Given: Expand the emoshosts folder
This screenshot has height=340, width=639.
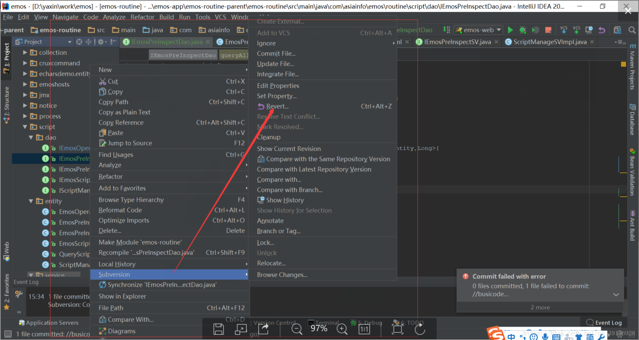Looking at the screenshot, I should pyautogui.click(x=25, y=84).
